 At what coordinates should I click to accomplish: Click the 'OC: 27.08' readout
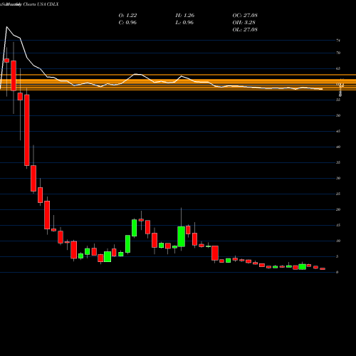[x=245, y=16]
